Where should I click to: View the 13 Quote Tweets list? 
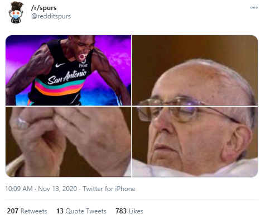point(81,211)
